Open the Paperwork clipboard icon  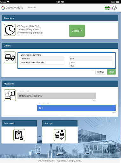[x=19, y=135]
